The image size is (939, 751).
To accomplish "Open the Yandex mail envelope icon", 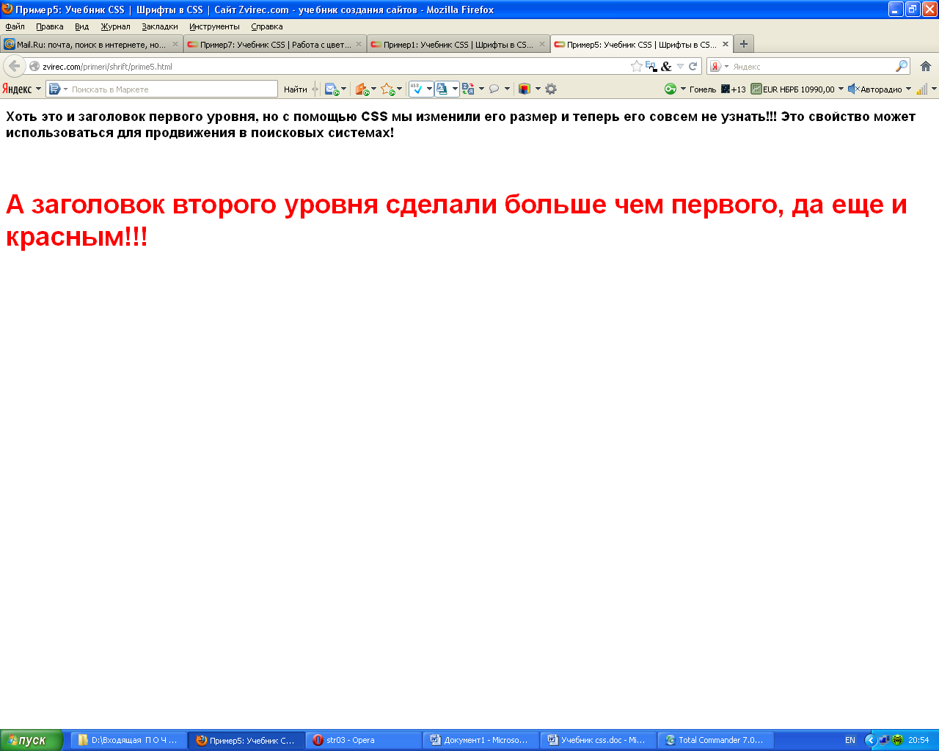I will [x=332, y=89].
